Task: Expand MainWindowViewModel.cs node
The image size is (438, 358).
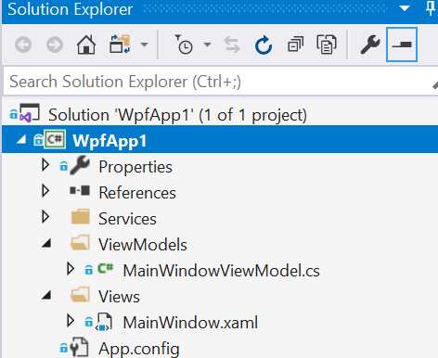Action: tap(71, 269)
